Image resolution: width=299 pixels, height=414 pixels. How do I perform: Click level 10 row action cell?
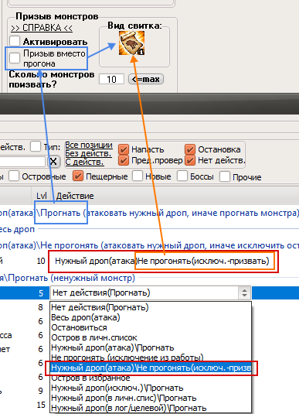pos(162,261)
